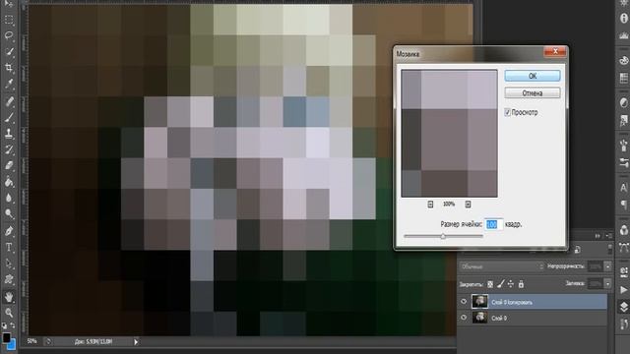Open the Info panel icon
The image size is (630, 354).
(x=623, y=18)
